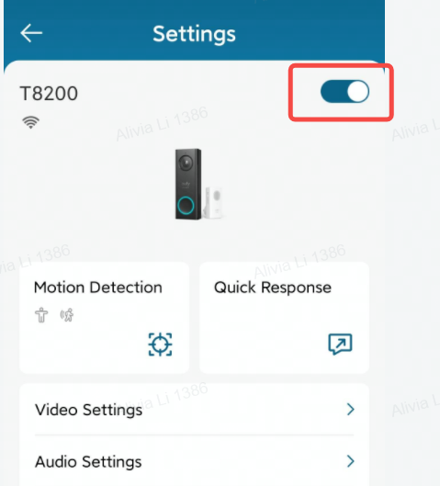Tap the doorbell's blue ring button in image
This screenshot has width=440, height=486.
[186, 205]
